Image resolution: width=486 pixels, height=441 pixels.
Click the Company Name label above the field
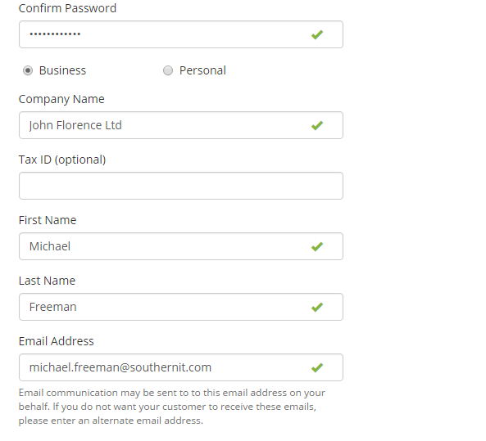pos(61,99)
